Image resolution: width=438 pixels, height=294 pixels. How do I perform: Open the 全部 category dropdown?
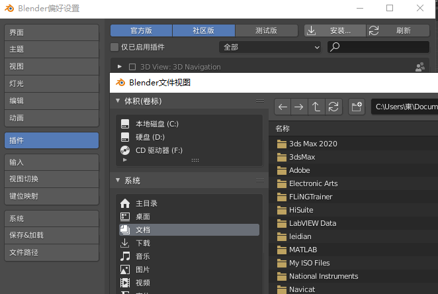pos(270,47)
